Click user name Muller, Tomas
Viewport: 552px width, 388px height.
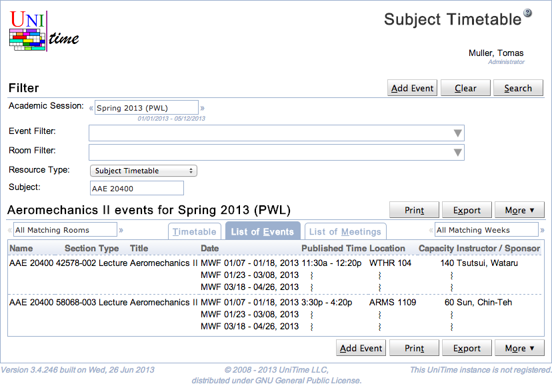496,53
